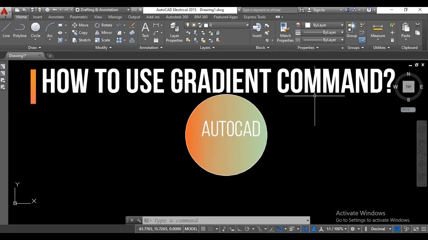Image resolution: width=428 pixels, height=240 pixels.
Task: Click the Customization menu icon in status bar
Action: [x=423, y=229]
